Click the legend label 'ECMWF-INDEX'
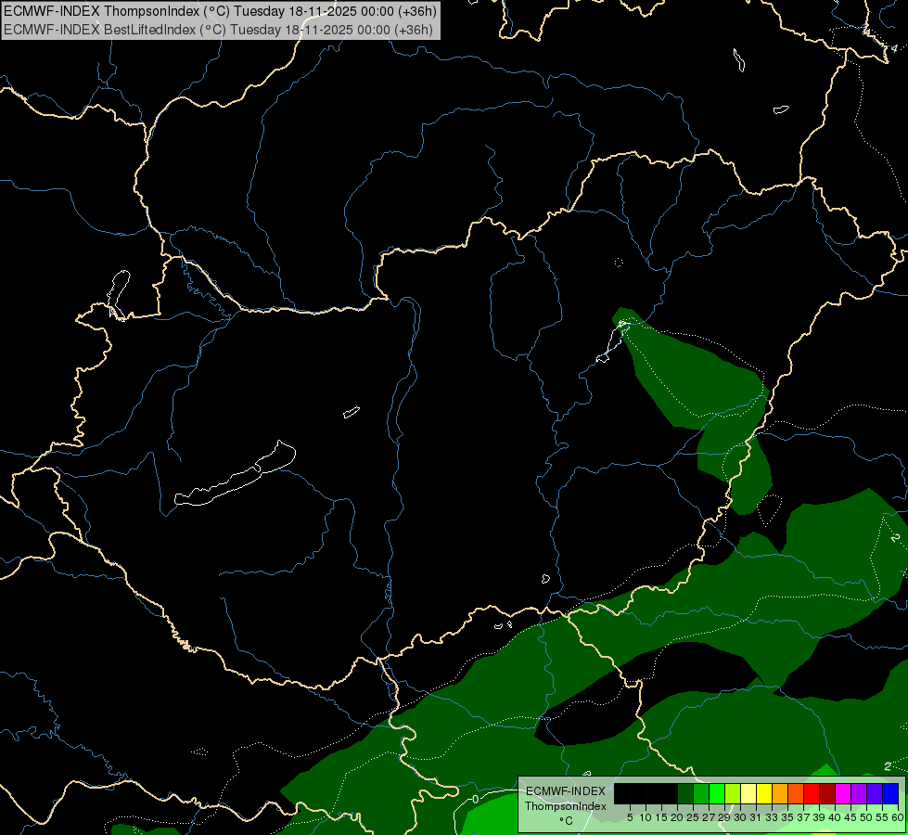This screenshot has height=835, width=908. pos(566,791)
